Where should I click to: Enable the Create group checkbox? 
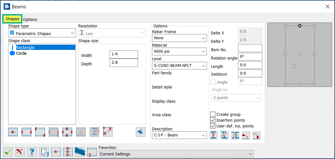pyautogui.click(x=213, y=114)
